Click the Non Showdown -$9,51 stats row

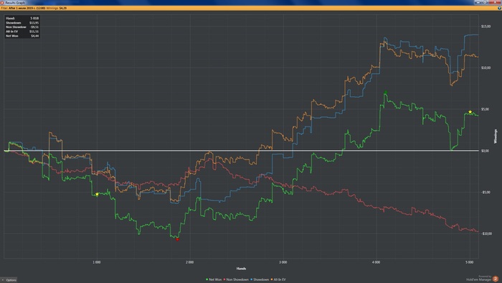pos(22,27)
